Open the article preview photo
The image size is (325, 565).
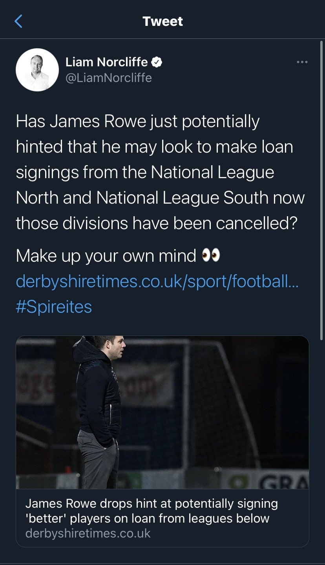[162, 412]
